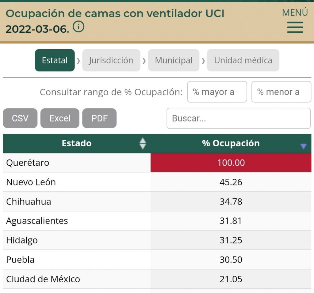
Task: Click the '% menor a' input
Action: pyautogui.click(x=281, y=92)
